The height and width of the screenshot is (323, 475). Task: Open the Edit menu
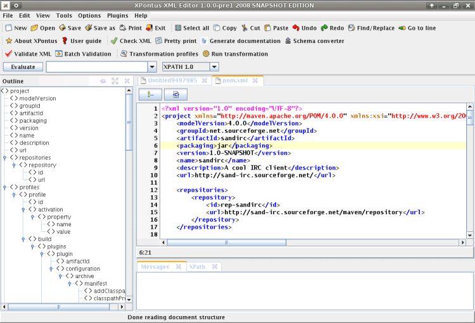(x=25, y=15)
